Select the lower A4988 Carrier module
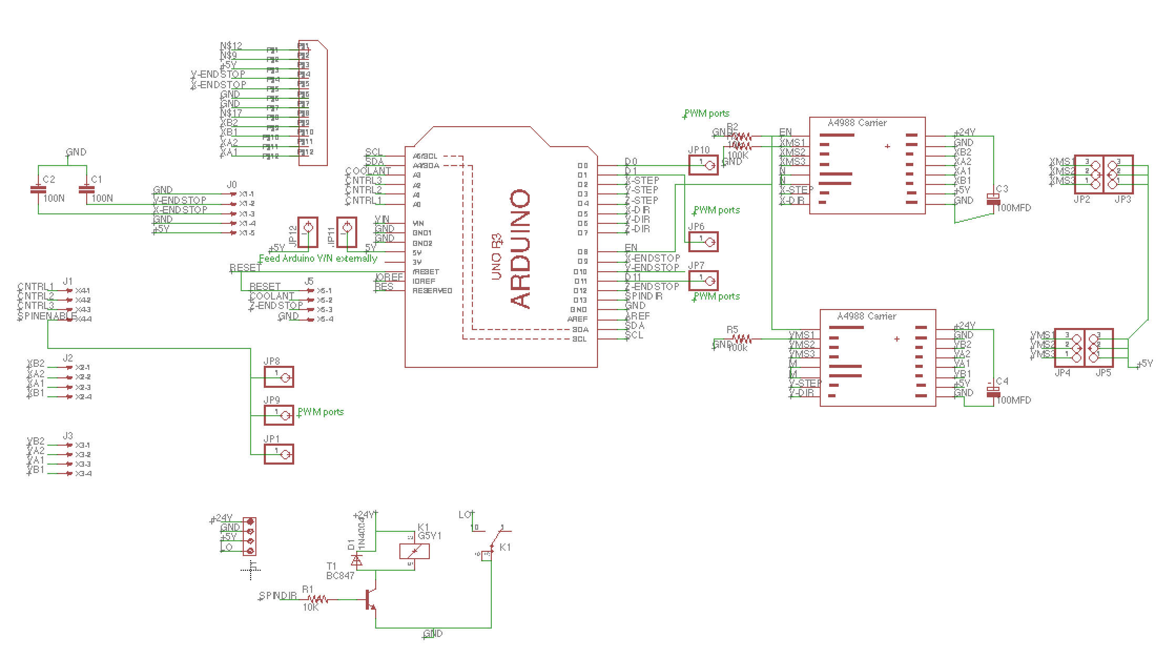The image size is (1176, 658). coord(878,358)
